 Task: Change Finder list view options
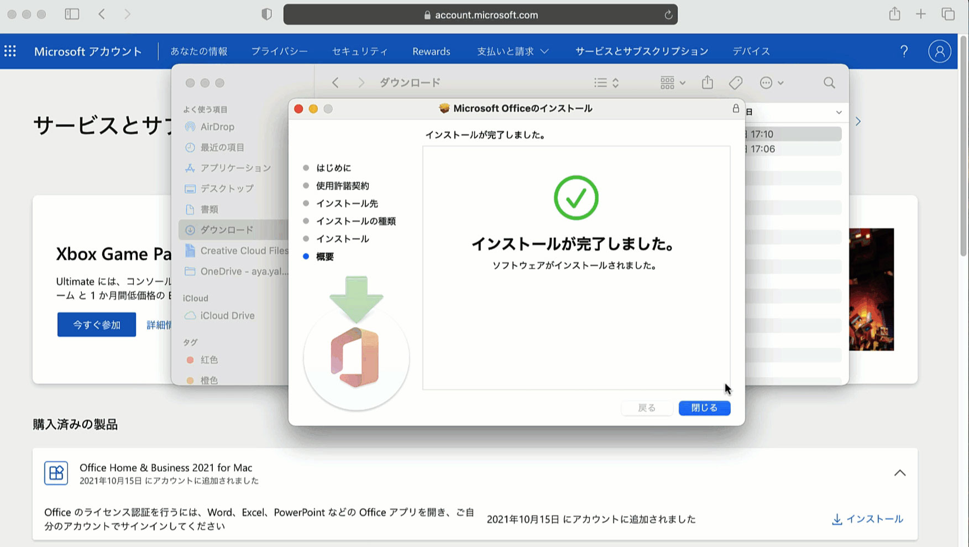click(606, 82)
